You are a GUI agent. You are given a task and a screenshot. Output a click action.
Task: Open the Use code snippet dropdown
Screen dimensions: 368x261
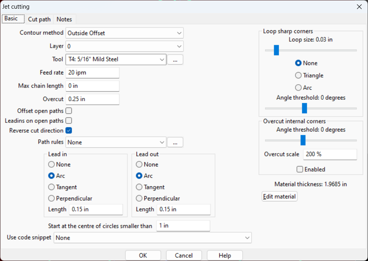click(153, 238)
